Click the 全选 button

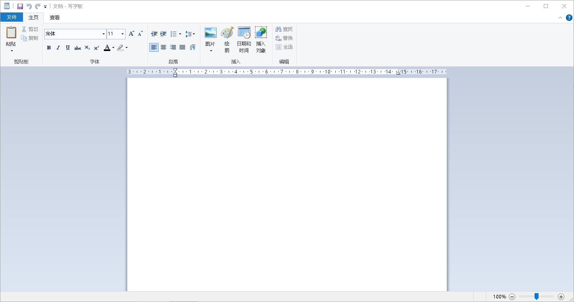tap(284, 47)
